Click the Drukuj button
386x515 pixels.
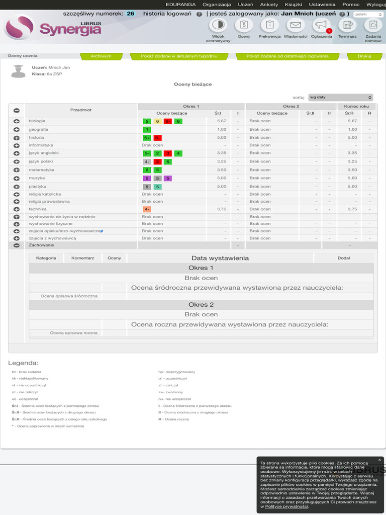point(364,56)
